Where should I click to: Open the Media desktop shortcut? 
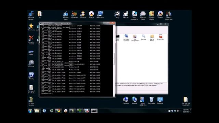[31, 53]
